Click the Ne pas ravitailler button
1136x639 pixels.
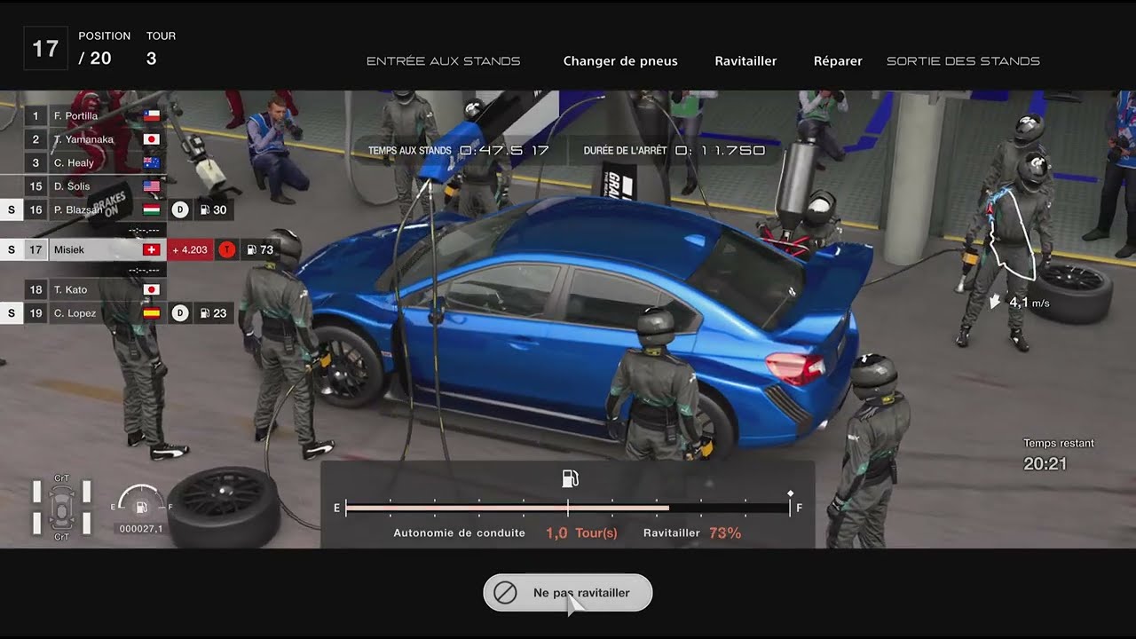point(568,593)
